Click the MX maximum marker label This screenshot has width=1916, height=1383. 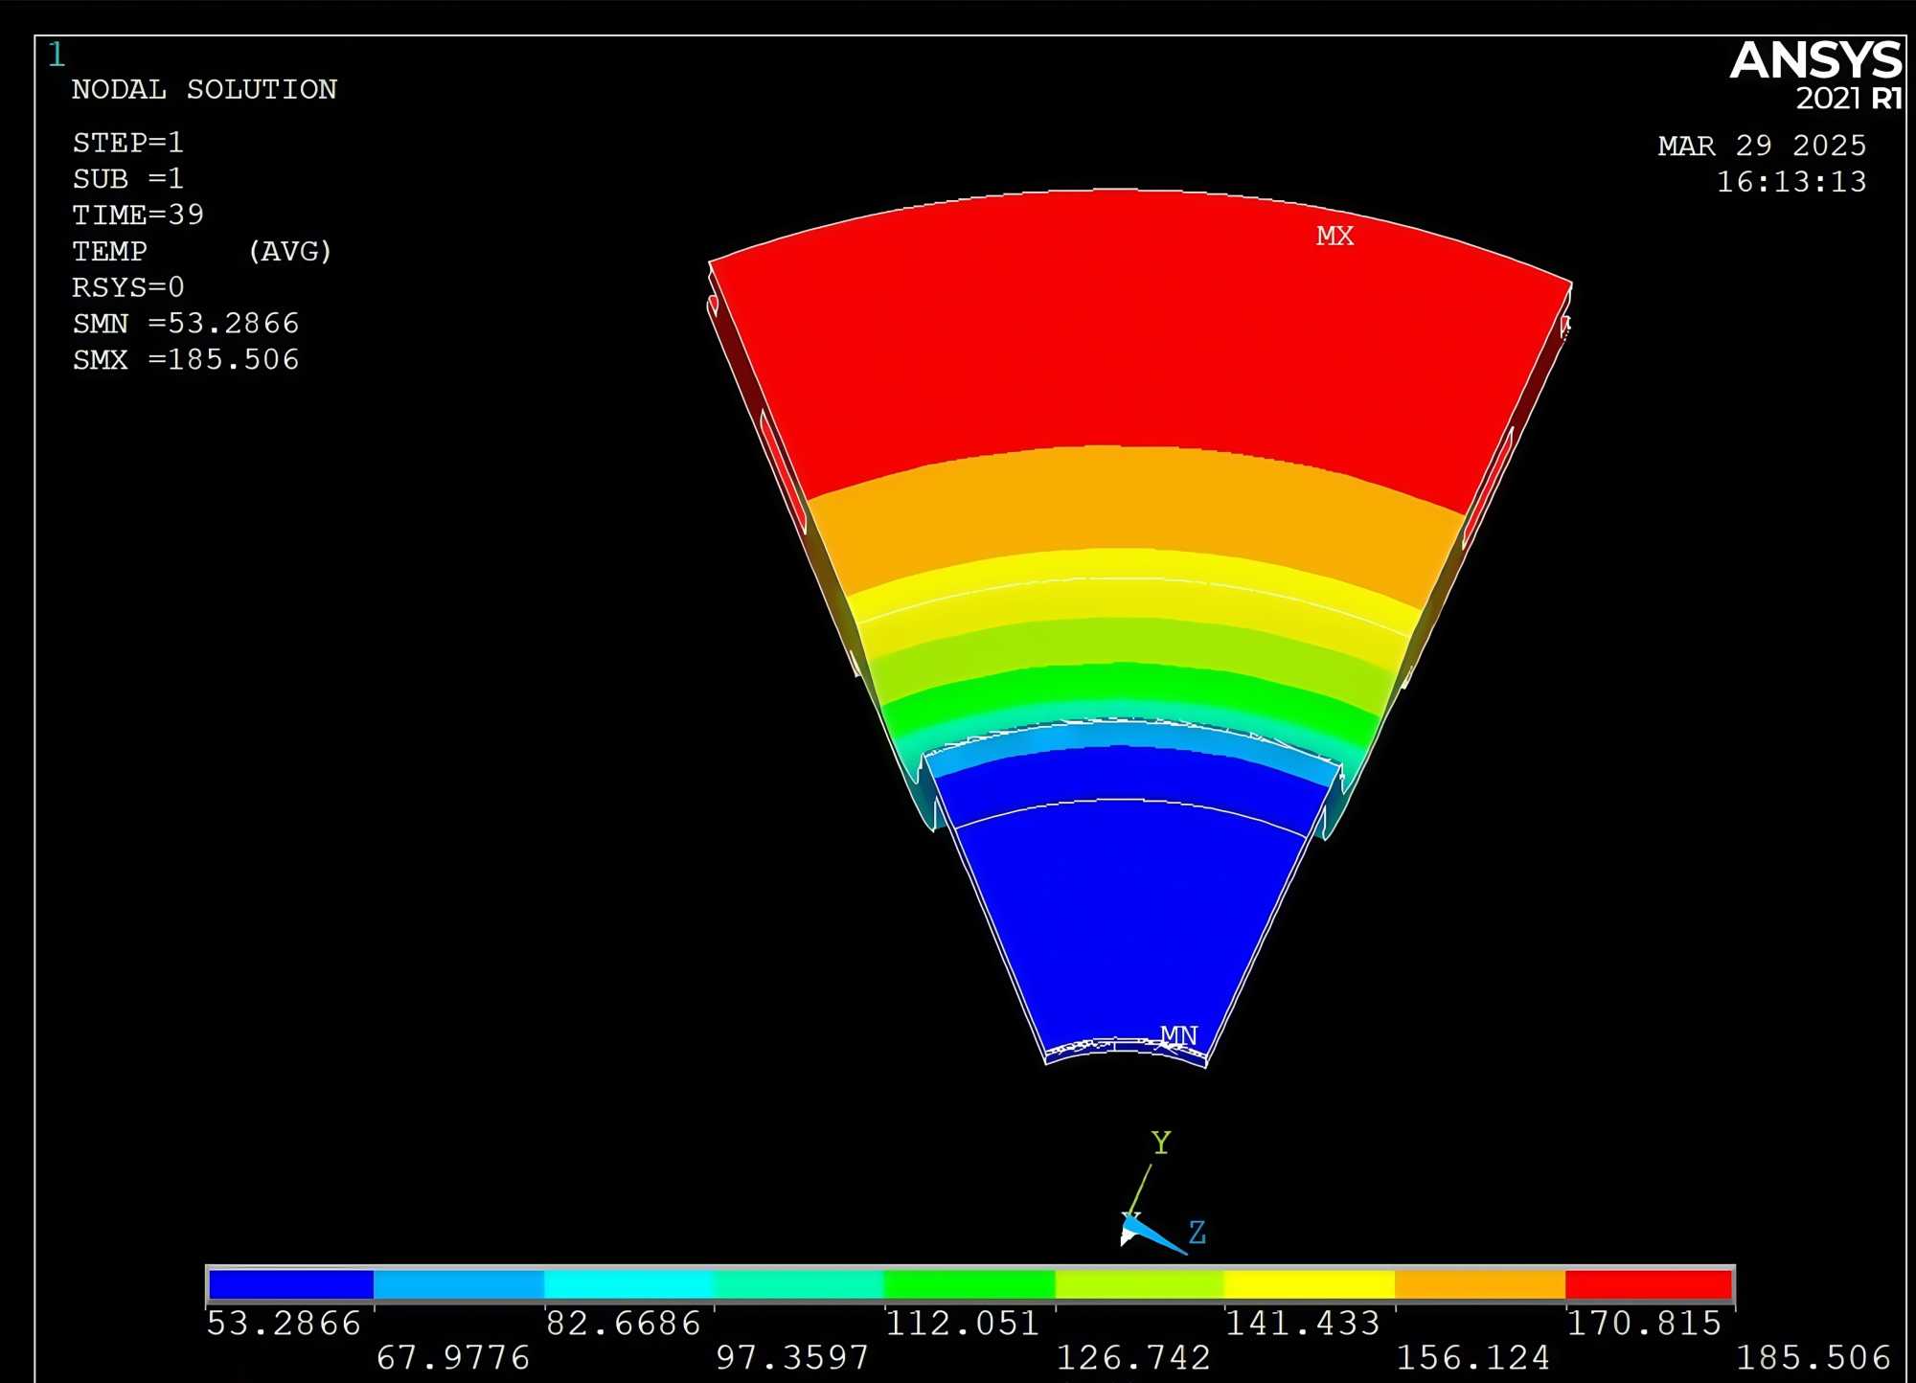pos(1334,236)
